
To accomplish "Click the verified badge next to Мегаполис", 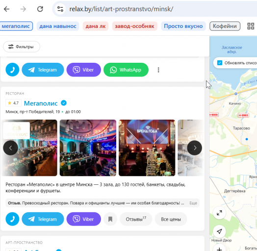I will (x=64, y=103).
